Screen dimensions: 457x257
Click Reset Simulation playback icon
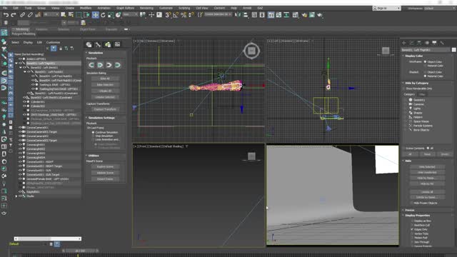(x=91, y=65)
